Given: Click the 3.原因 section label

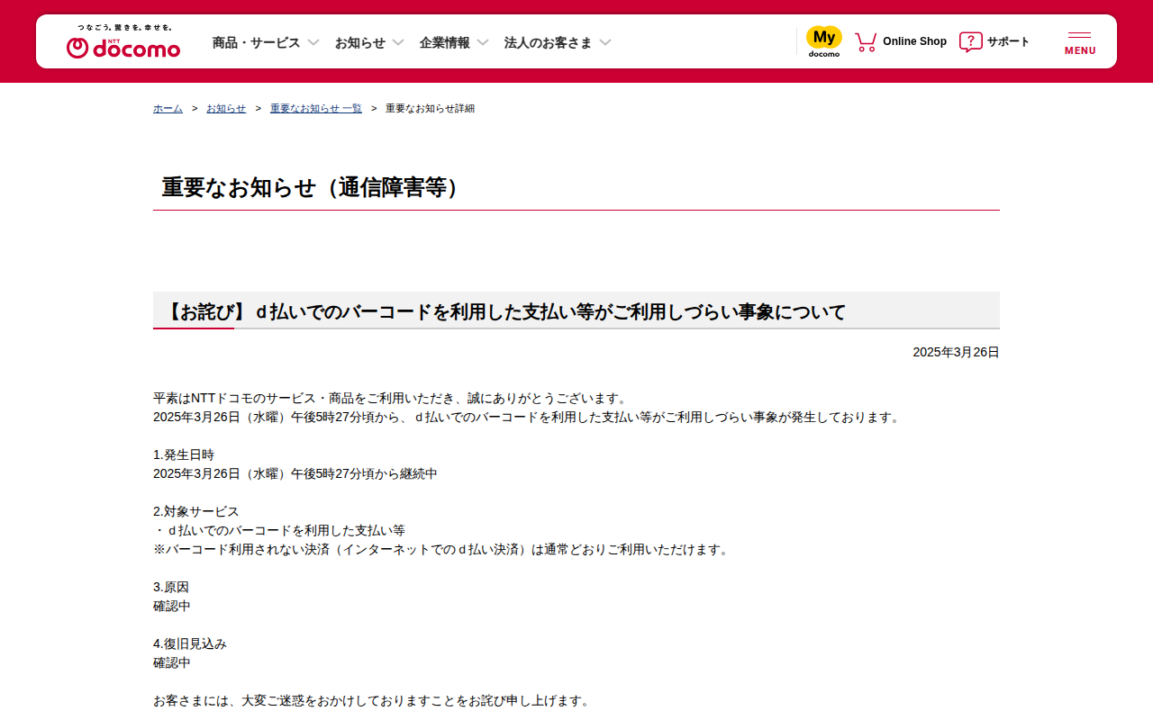Looking at the screenshot, I should point(171,587).
